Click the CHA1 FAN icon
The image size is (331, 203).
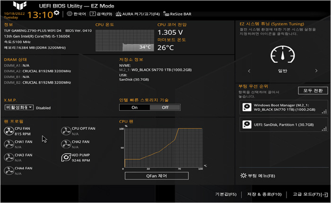click(9, 144)
